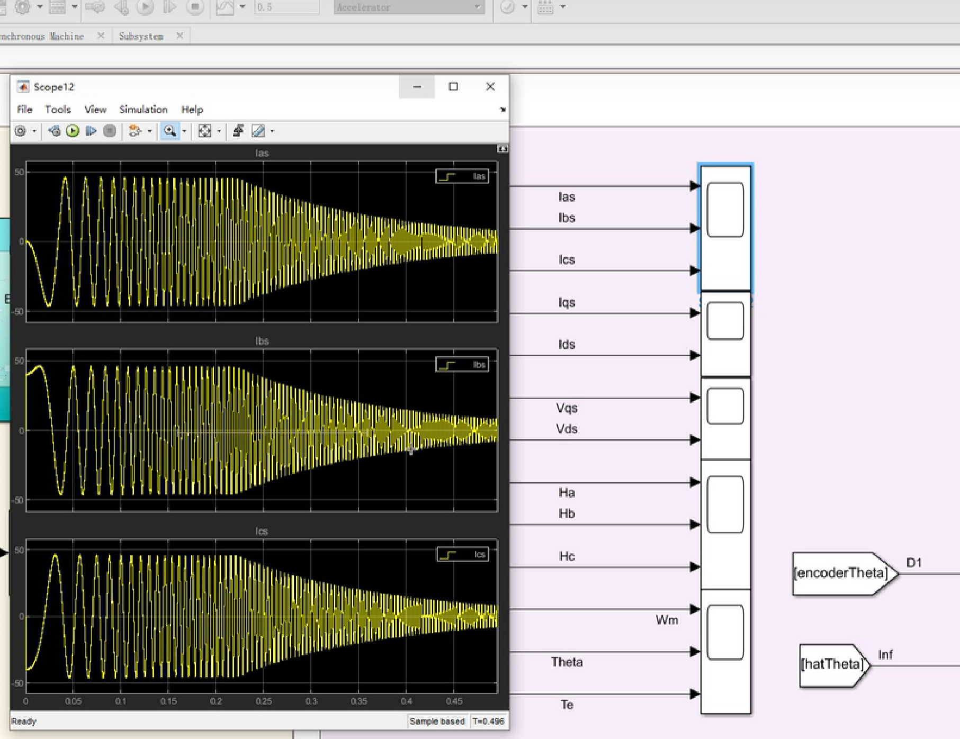Select the scope block fed by Wm Theta Te
Image resolution: width=960 pixels, height=739 pixels.
[725, 652]
